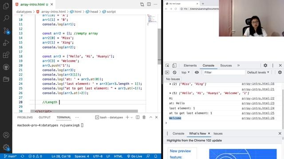This screenshot has height=159, width=284.
Task: Open the panel tabs overflow ellipsis
Action: (77, 117)
